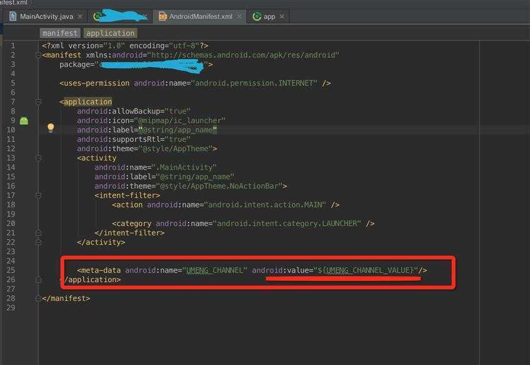Image resolution: width=530 pixels, height=365 pixels.
Task: Collapse the manifest tag fold marker
Action: coord(38,56)
